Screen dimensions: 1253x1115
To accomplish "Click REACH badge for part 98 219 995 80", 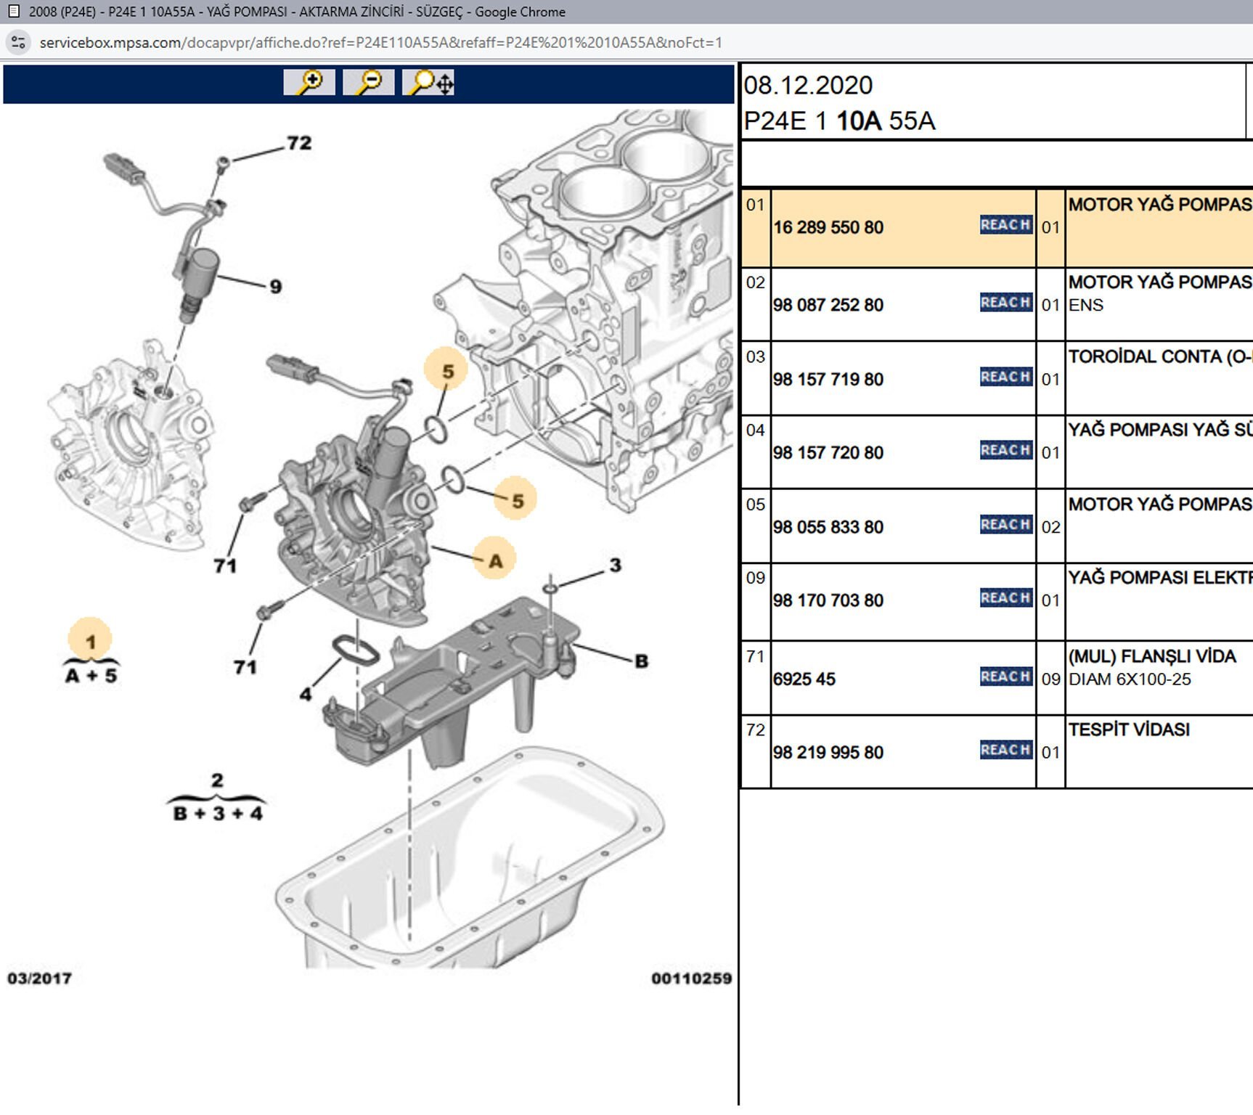I will [1005, 750].
